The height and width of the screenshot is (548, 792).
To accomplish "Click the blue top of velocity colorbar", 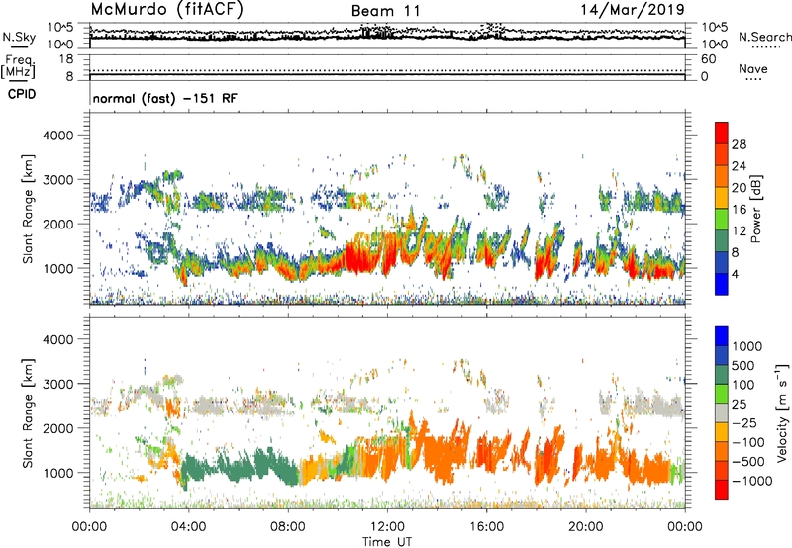I will tap(722, 336).
